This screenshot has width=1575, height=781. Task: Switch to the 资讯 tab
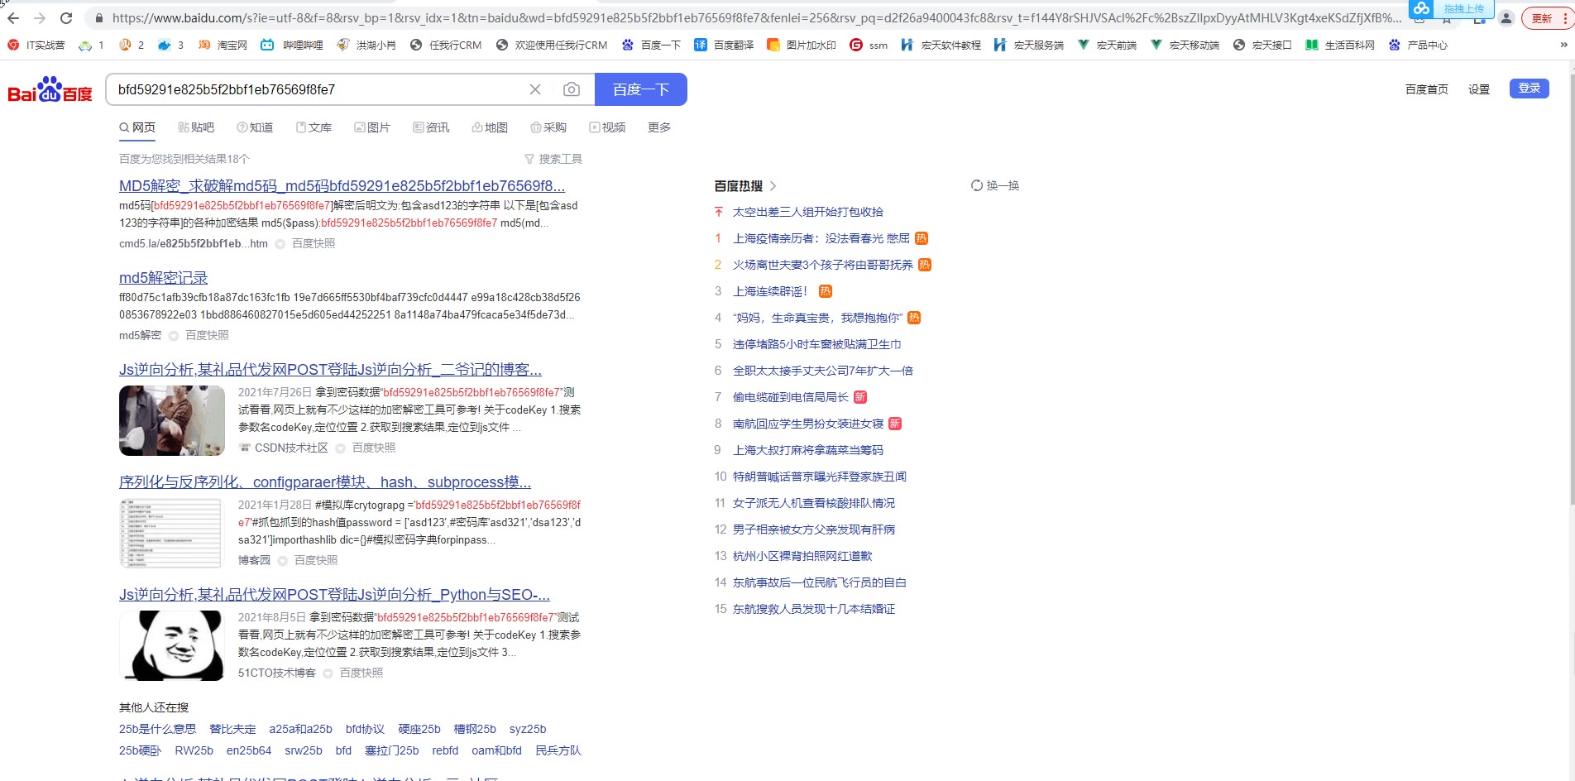tap(431, 127)
